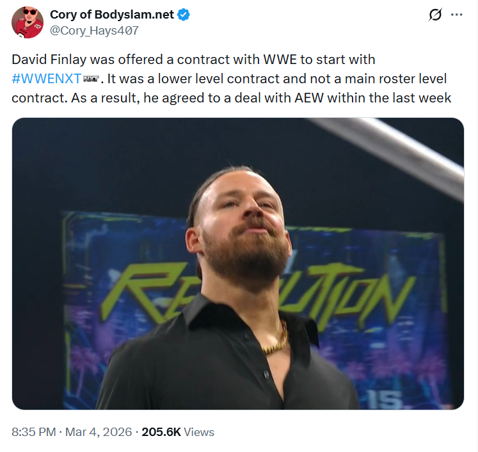Viewport: 478px width, 452px height.
Task: Click the NXT logo emoji after hashtag
Action: [89, 79]
